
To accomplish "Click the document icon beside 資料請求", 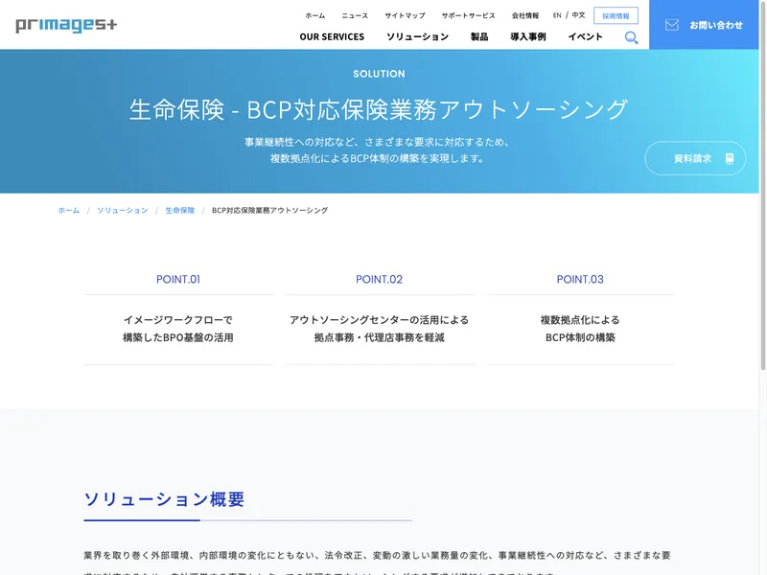I will [730, 158].
